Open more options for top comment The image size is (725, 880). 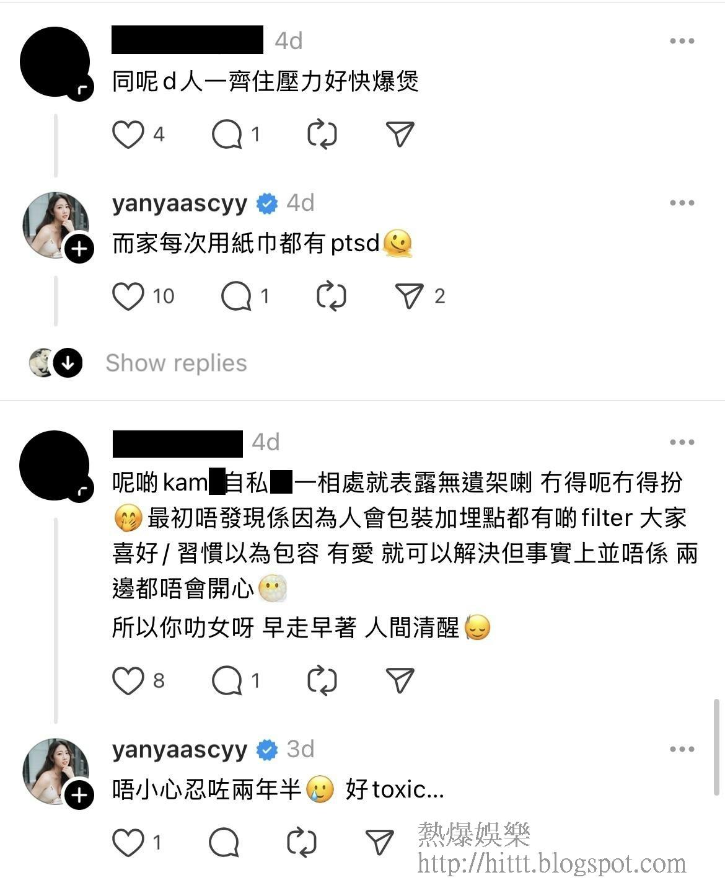[x=682, y=41]
